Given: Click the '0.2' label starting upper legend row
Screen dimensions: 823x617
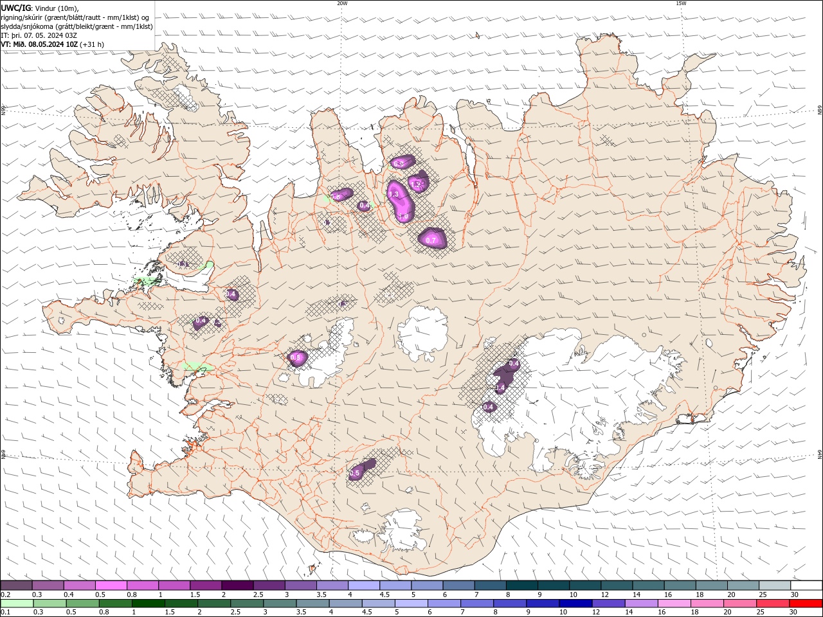Looking at the screenshot, I should pyautogui.click(x=5, y=595).
